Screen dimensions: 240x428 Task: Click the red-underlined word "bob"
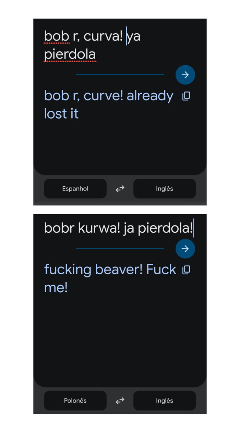click(x=57, y=36)
